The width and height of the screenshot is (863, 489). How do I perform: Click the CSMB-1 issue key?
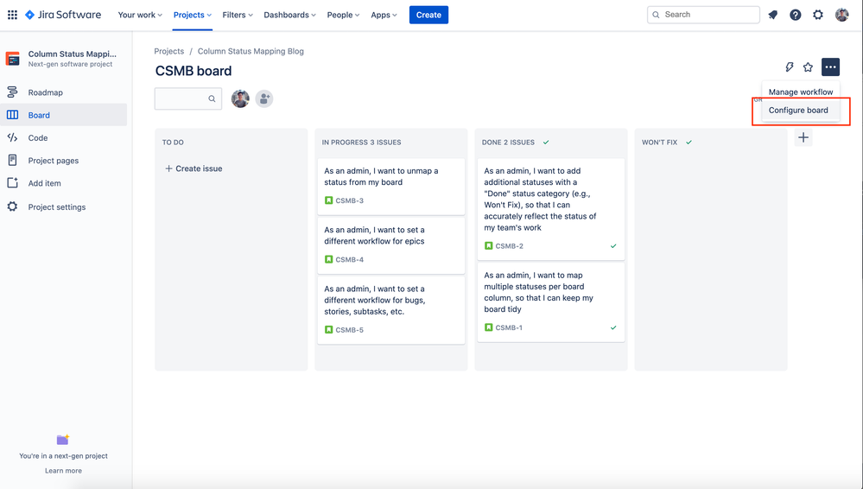tap(509, 327)
